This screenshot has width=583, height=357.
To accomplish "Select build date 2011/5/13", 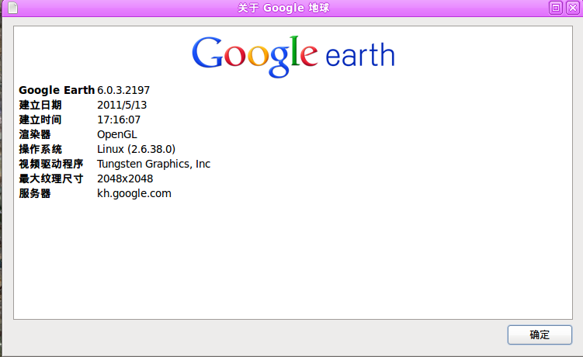I will tap(122, 105).
